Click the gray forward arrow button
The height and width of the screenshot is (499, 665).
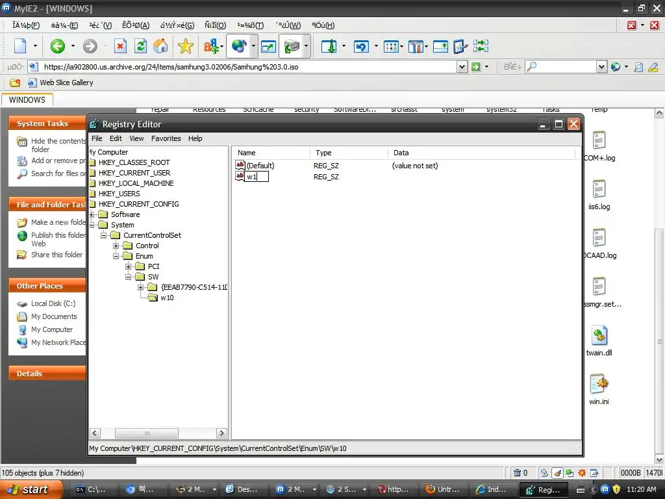pyautogui.click(x=90, y=46)
